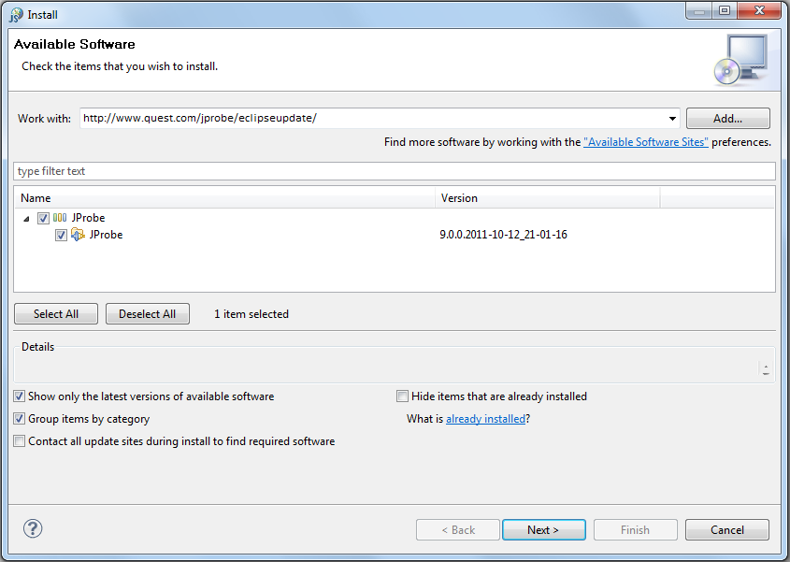Click the '1 item selected' status text
Image resolution: width=790 pixels, height=562 pixels.
[251, 314]
